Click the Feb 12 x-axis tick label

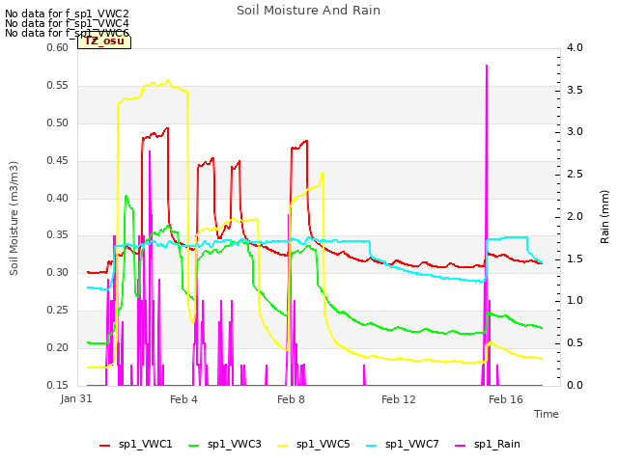tap(399, 399)
